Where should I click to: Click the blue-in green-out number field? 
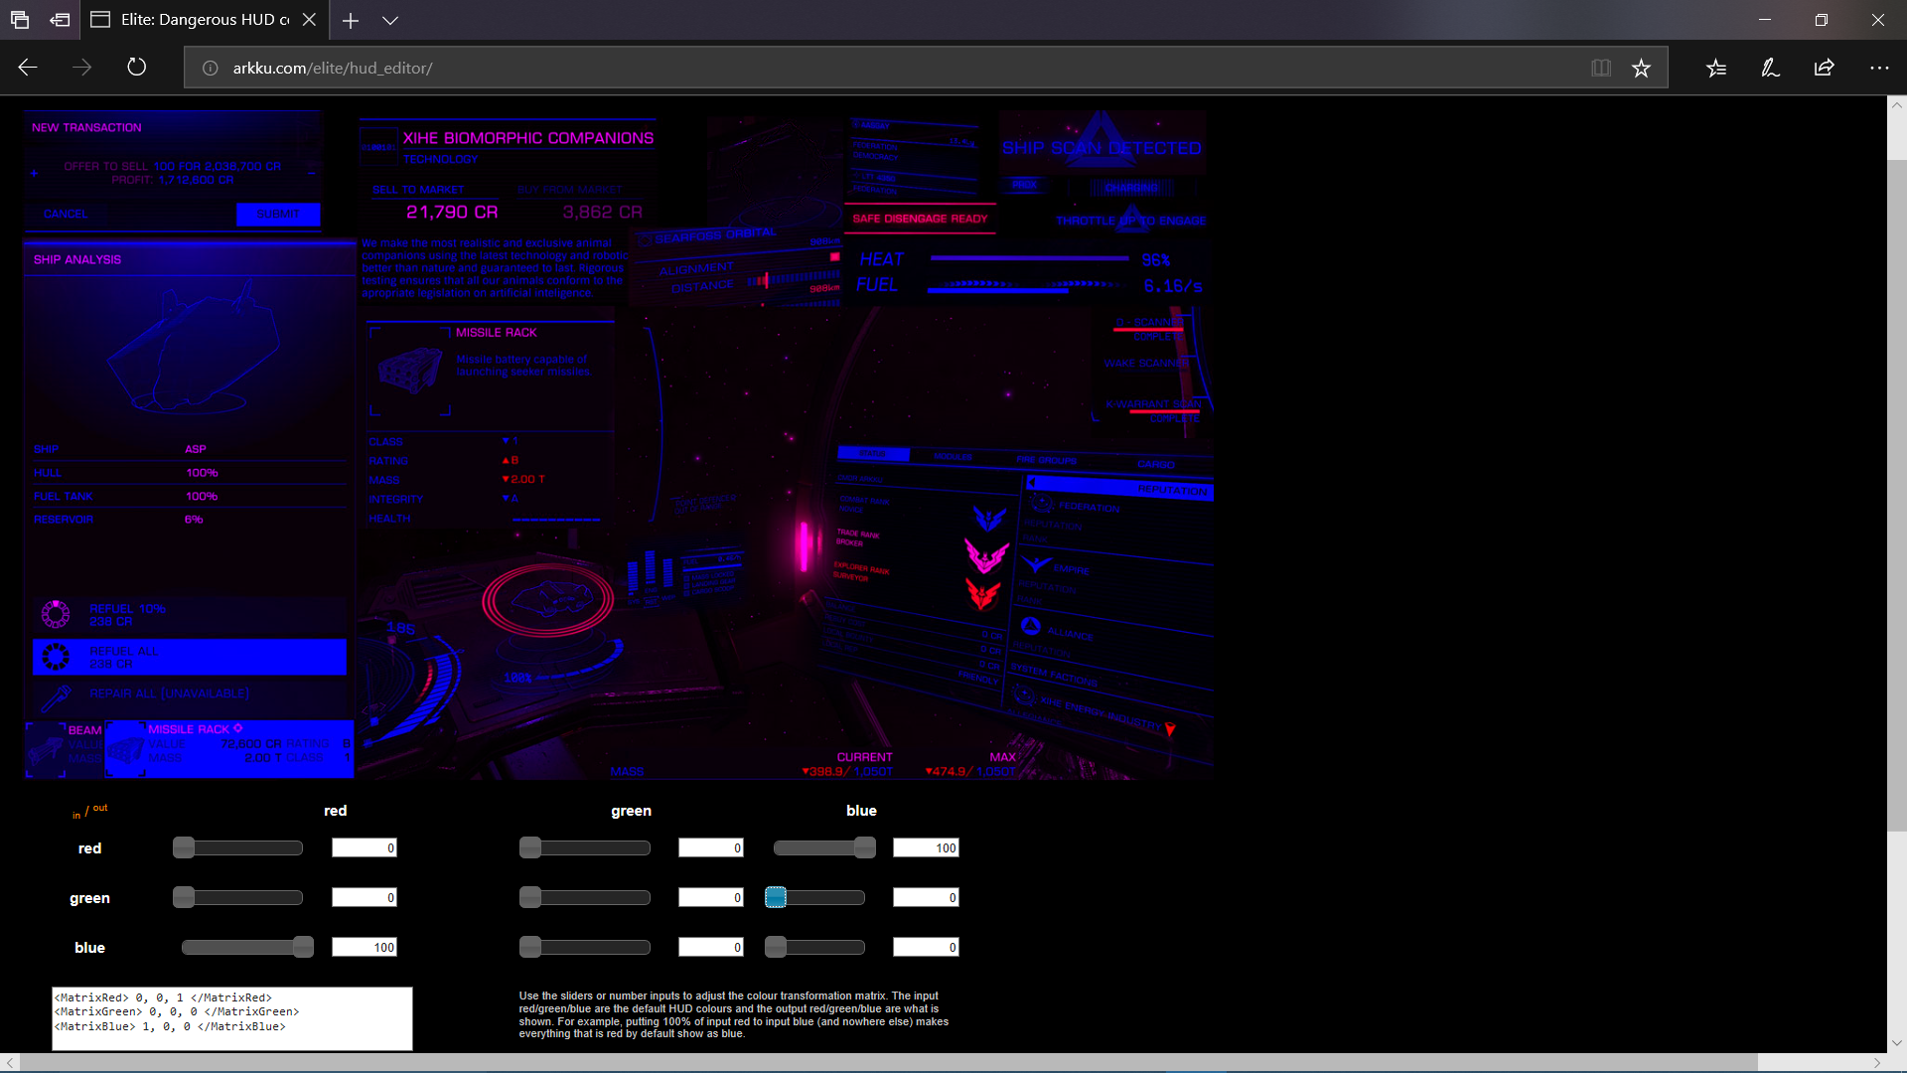pyautogui.click(x=711, y=947)
